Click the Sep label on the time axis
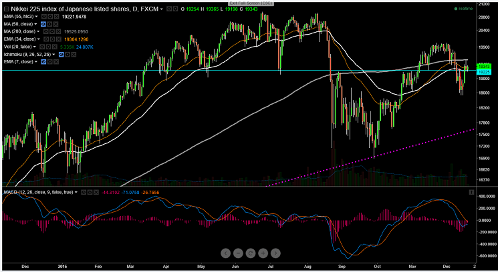 342,267
